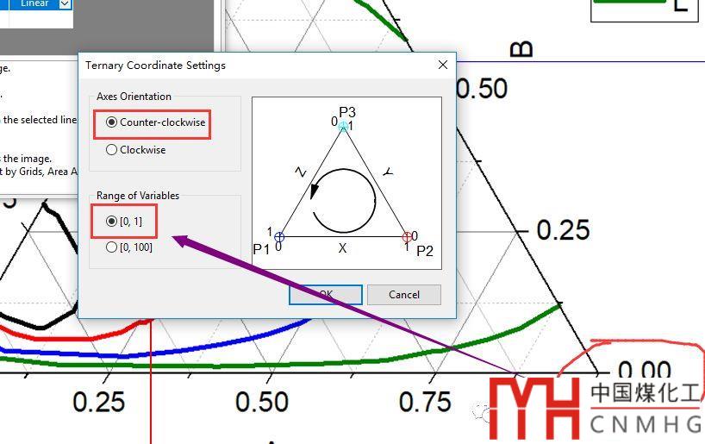The image size is (705, 444).
Task: Close the Ternary Coordinate Settings dialog
Action: 443,65
